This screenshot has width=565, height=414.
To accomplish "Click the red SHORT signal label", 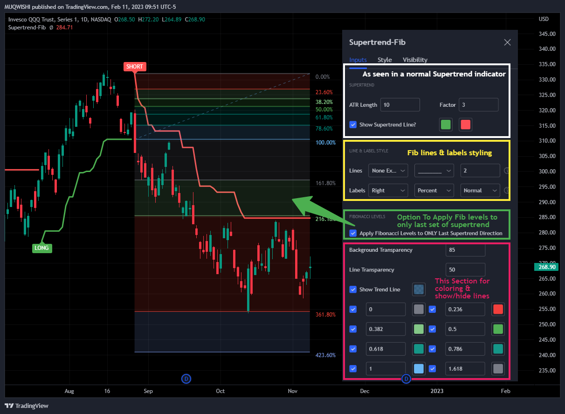I will pyautogui.click(x=134, y=67).
